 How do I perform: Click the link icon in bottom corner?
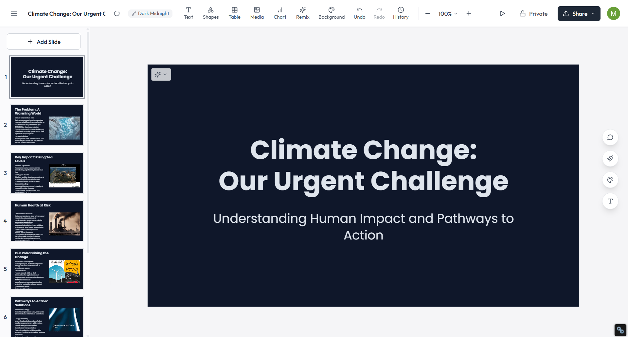[620, 330]
